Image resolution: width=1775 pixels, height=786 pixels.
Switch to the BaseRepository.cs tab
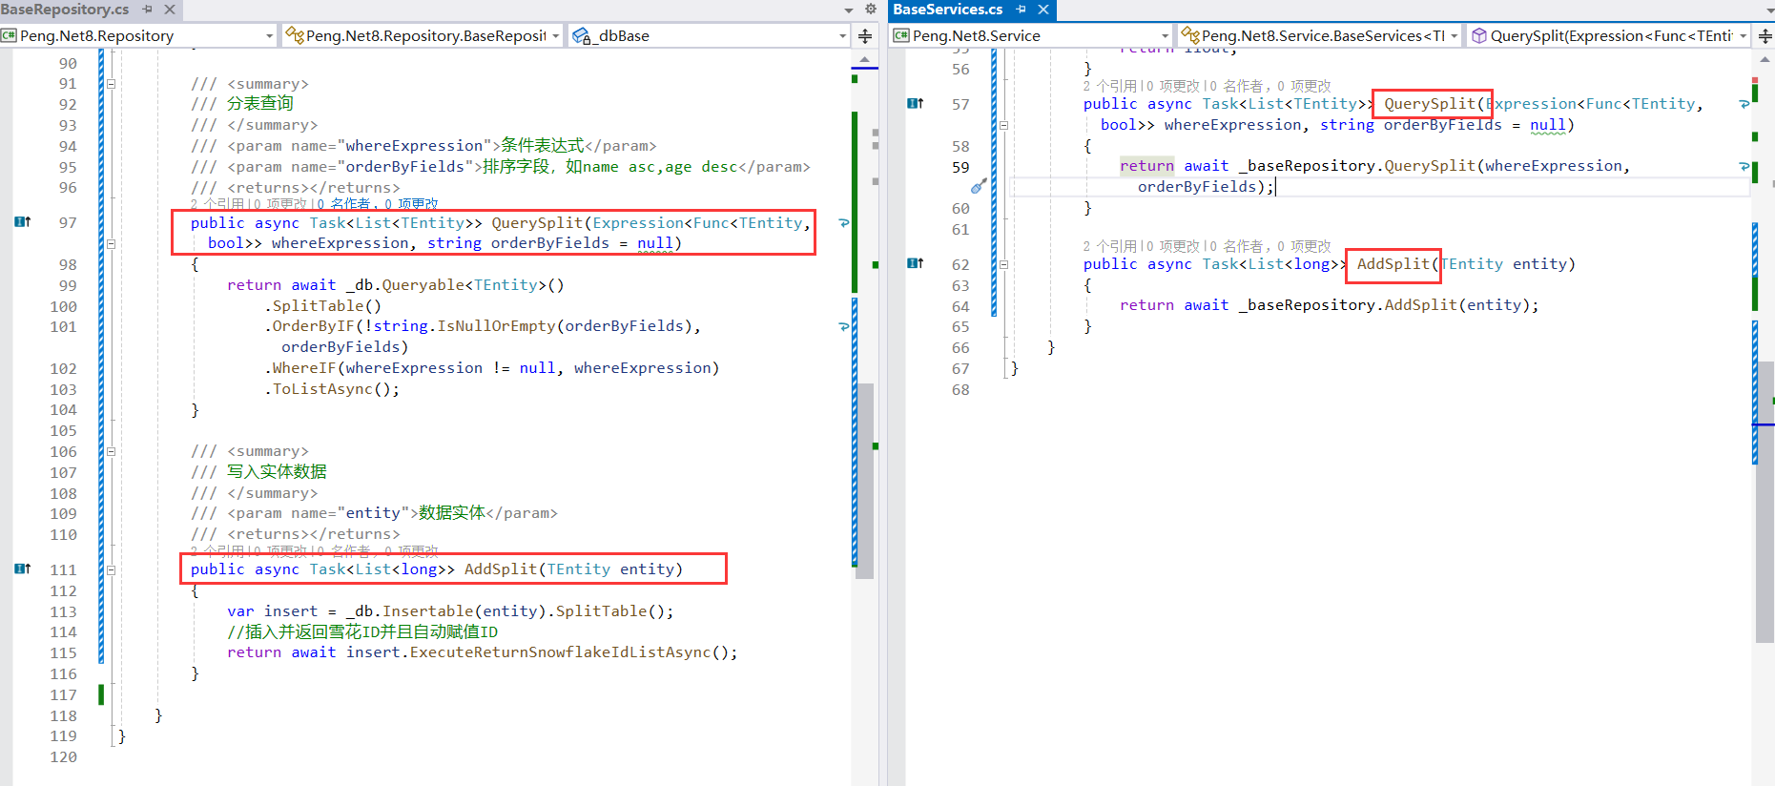65,10
